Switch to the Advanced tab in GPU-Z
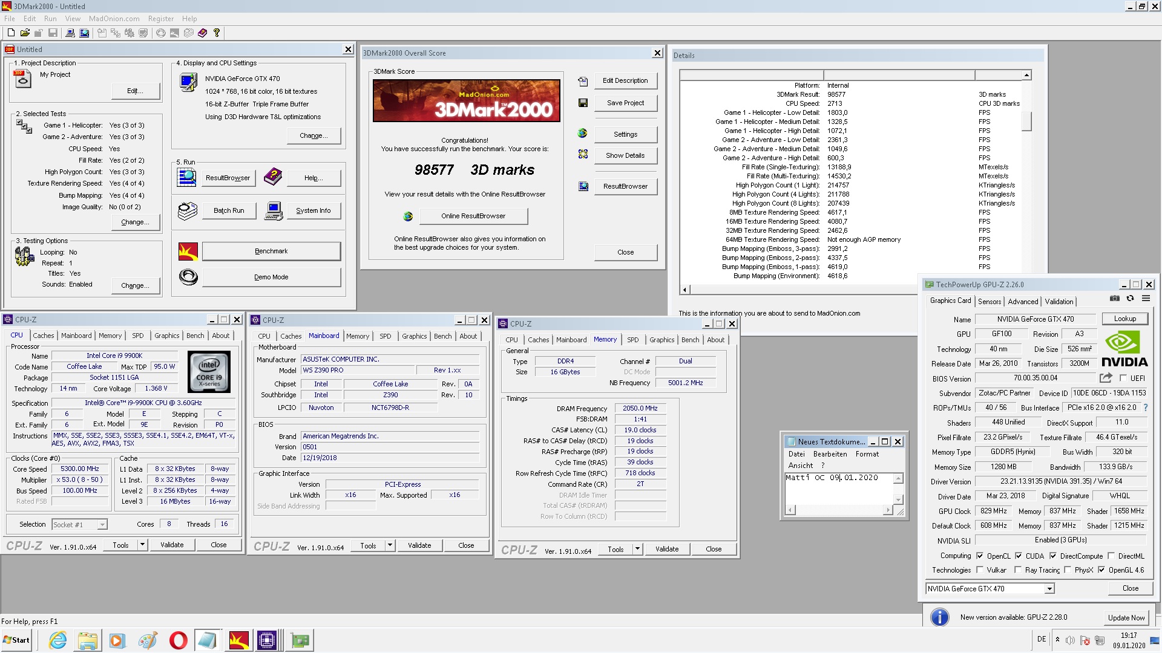Image resolution: width=1162 pixels, height=653 pixels. [1023, 301]
